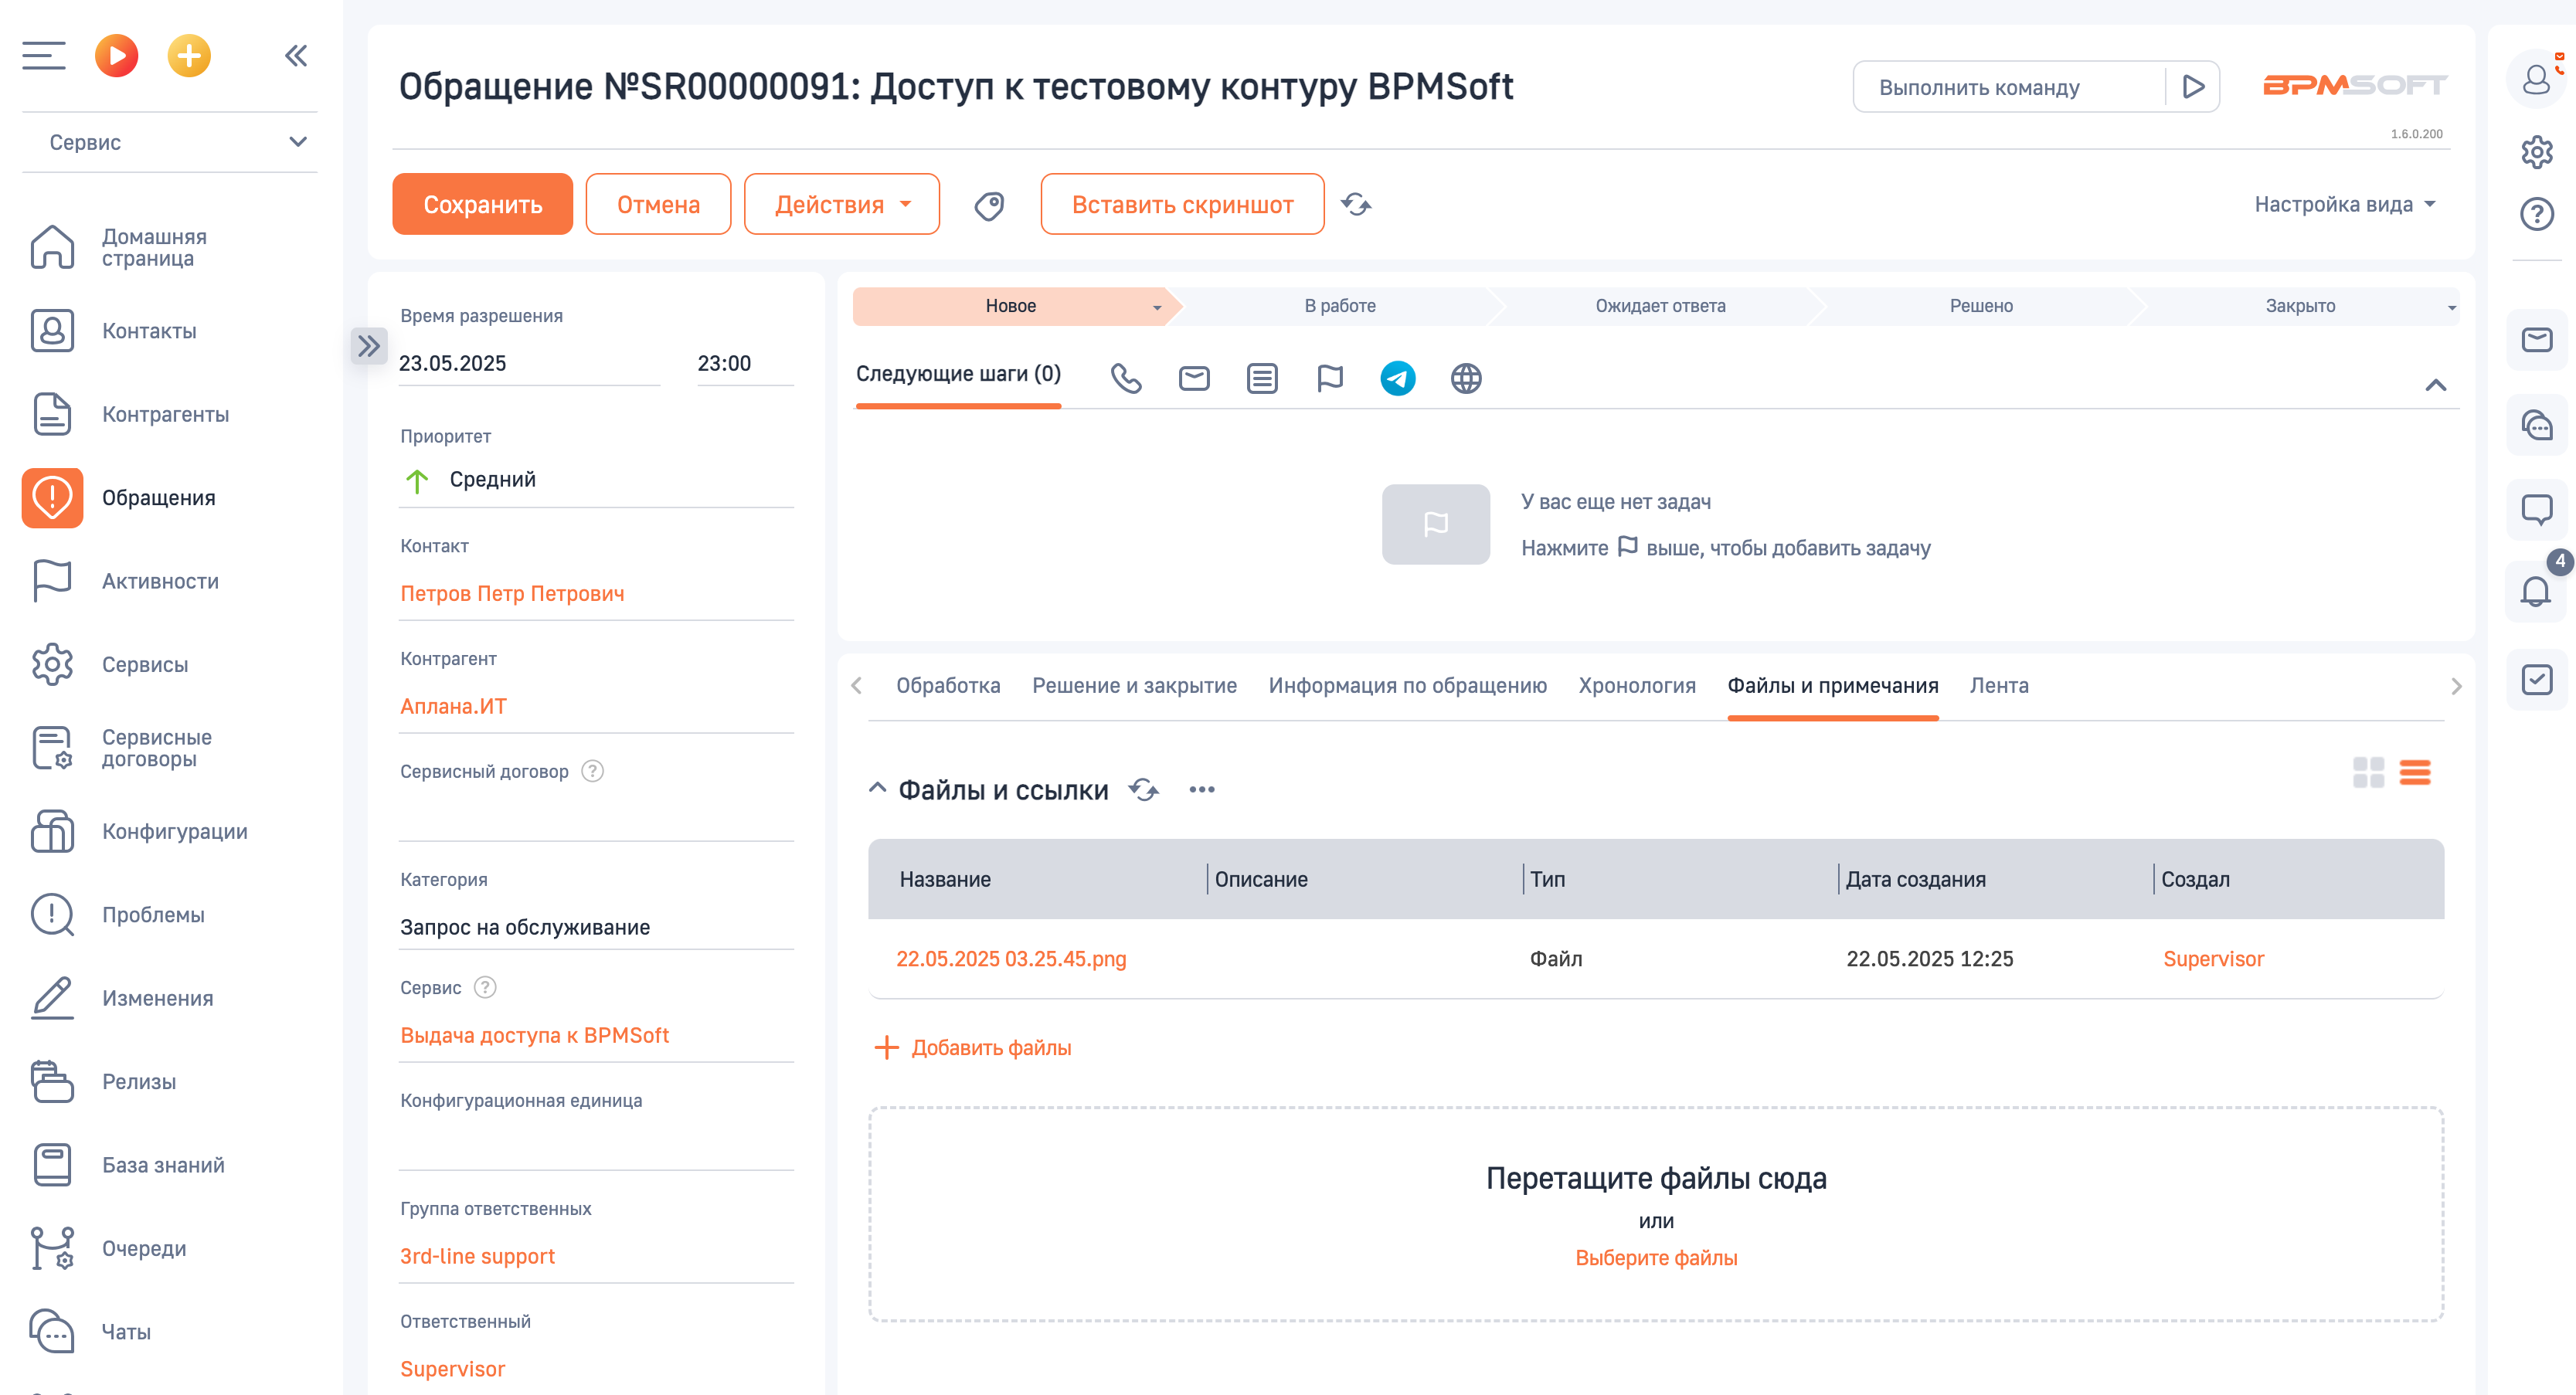Click the Проблемы sidebar icon

[x=52, y=915]
